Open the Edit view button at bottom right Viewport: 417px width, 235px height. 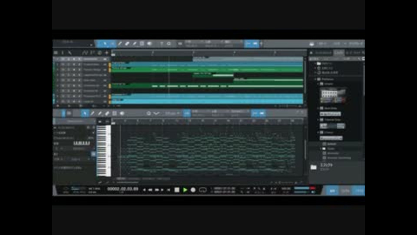click(332, 191)
